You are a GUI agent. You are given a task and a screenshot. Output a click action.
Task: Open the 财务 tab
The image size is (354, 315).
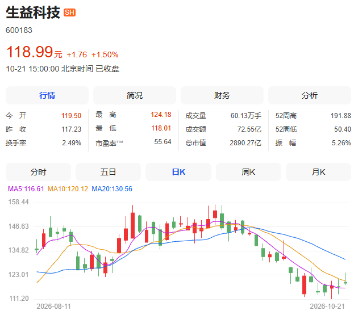222,95
